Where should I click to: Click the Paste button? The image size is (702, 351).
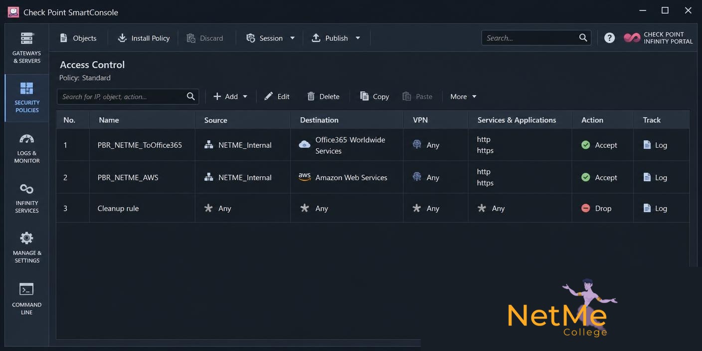click(417, 96)
